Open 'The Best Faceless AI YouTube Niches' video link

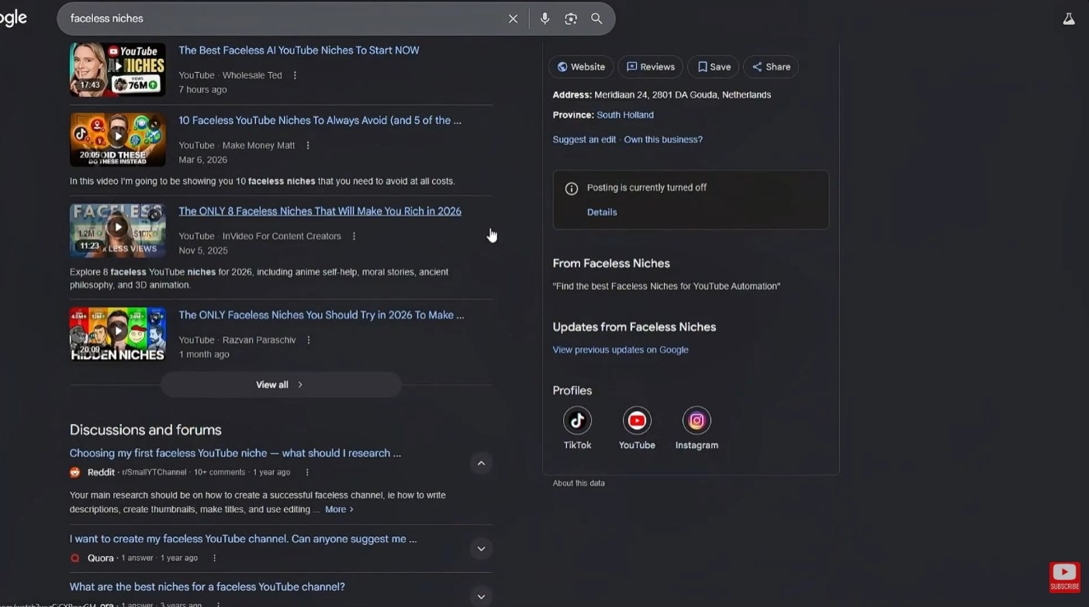point(299,50)
